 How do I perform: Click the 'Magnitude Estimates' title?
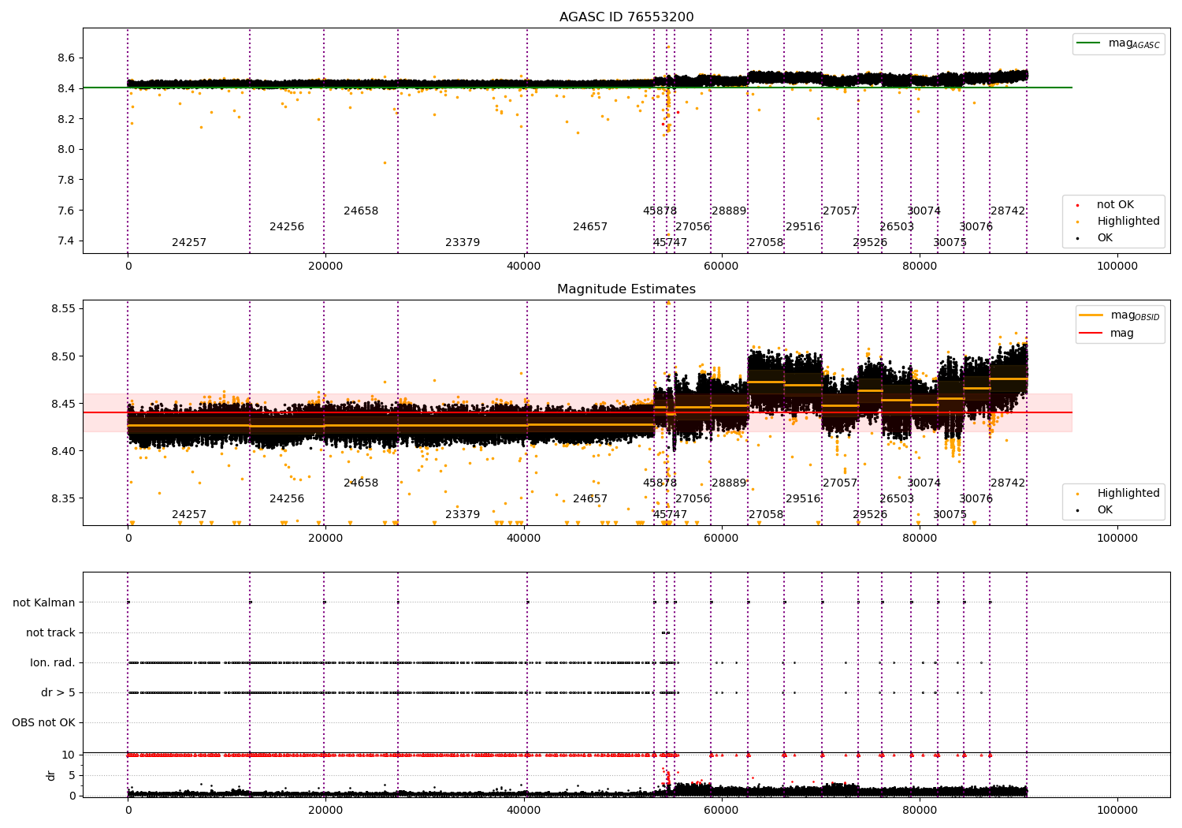click(x=626, y=289)
